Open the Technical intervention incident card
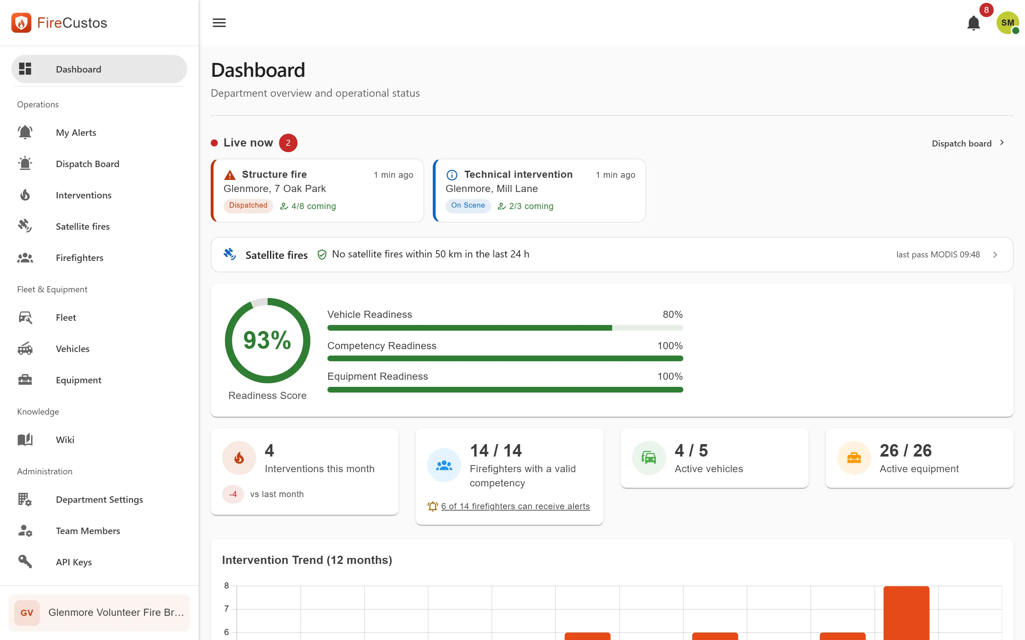The image size is (1025, 640). click(x=539, y=191)
